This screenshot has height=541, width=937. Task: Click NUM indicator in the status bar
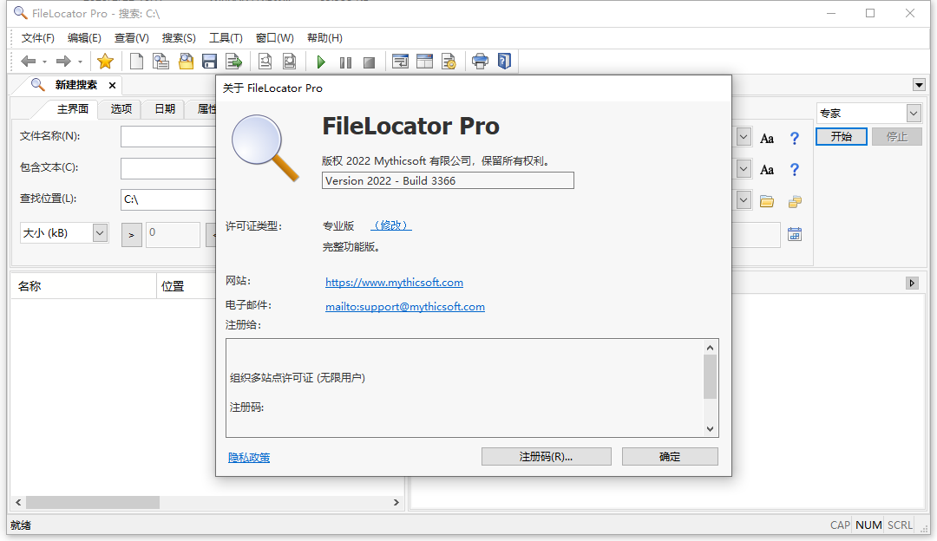868,525
